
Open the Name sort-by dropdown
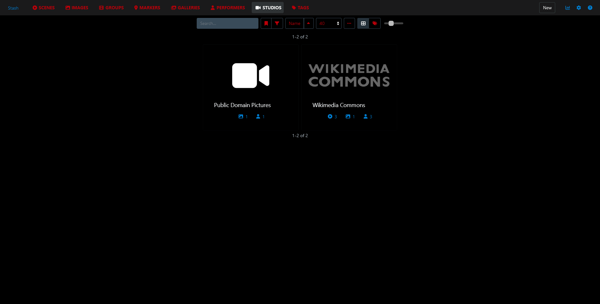point(295,23)
